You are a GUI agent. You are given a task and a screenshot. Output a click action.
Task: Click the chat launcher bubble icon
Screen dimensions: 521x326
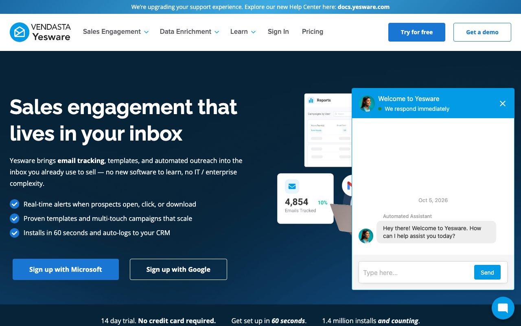click(x=503, y=308)
